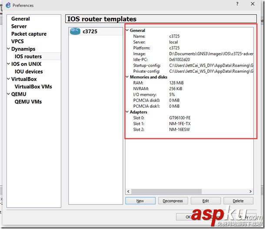Select the Dynamips category label
The width and height of the screenshot is (265, 229).
pos(23,49)
